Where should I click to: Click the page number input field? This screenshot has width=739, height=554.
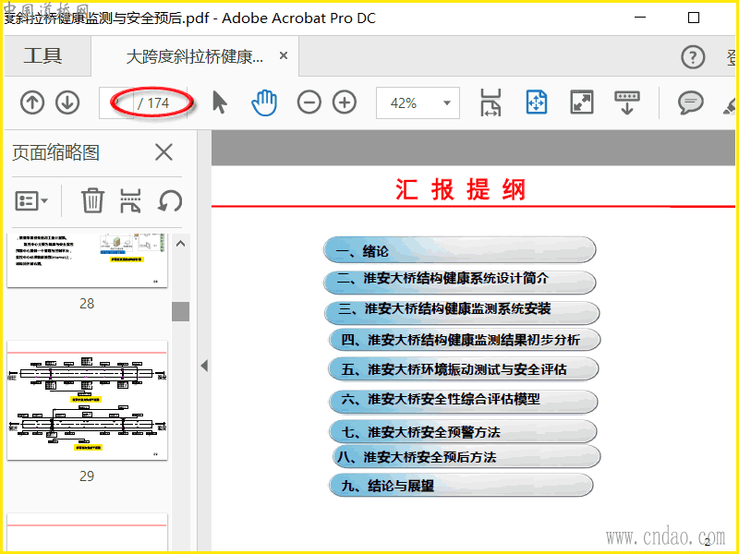(116, 102)
